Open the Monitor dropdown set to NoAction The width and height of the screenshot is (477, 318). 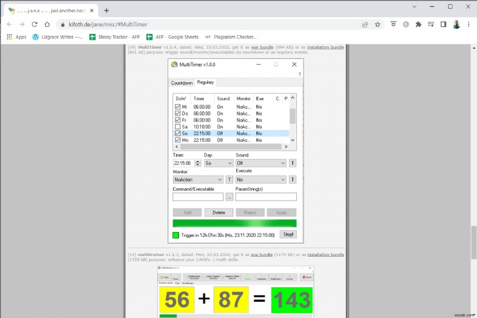(198, 179)
